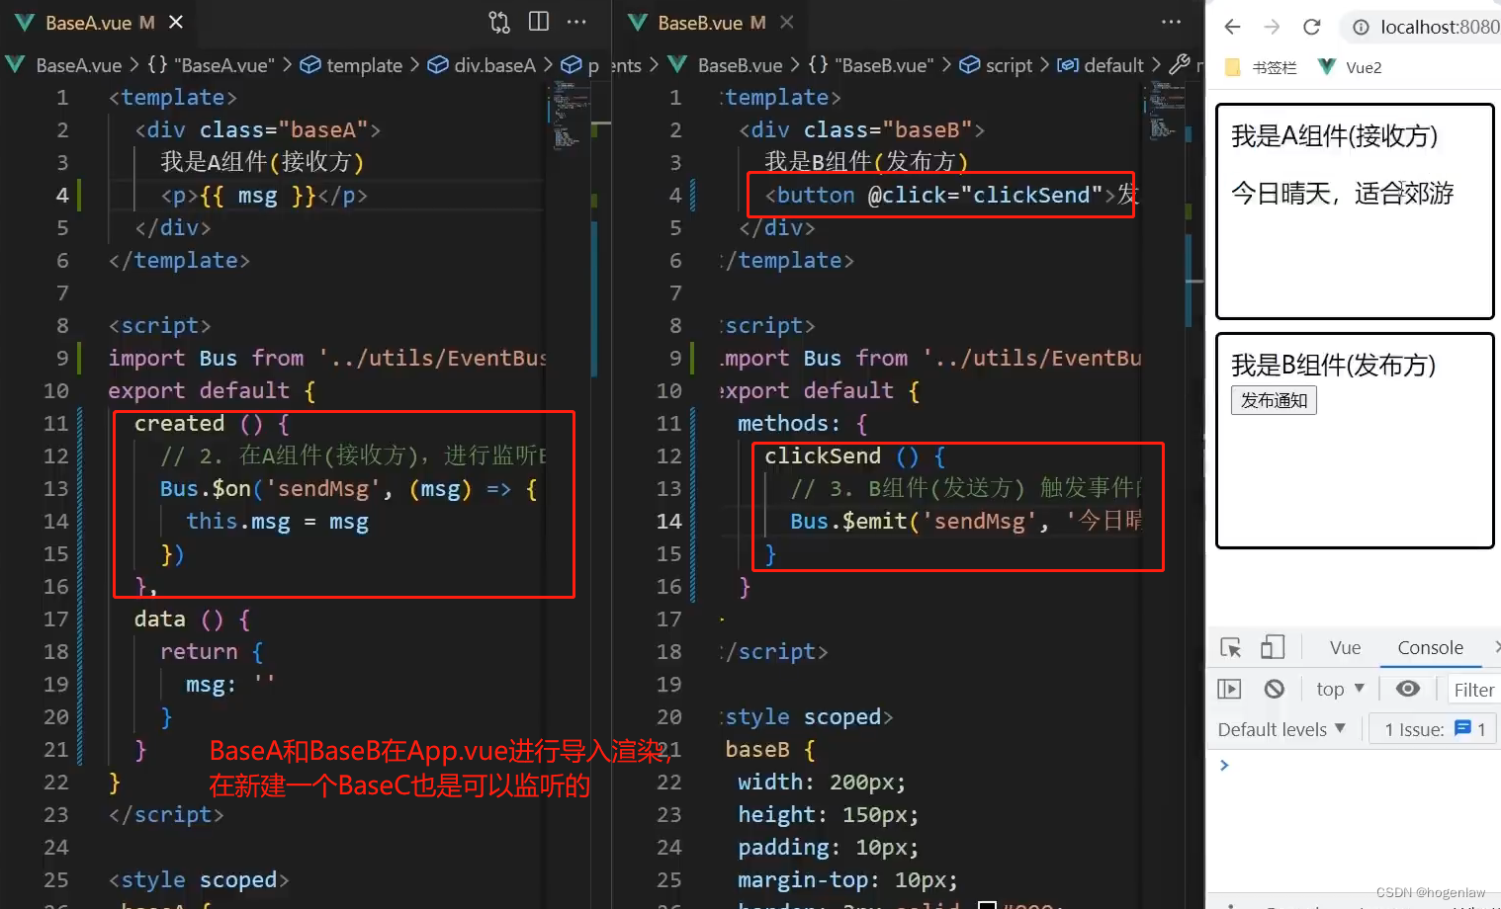This screenshot has height=909, width=1501.
Task: Click the methods: { line in BaseB
Action: pyautogui.click(x=802, y=423)
